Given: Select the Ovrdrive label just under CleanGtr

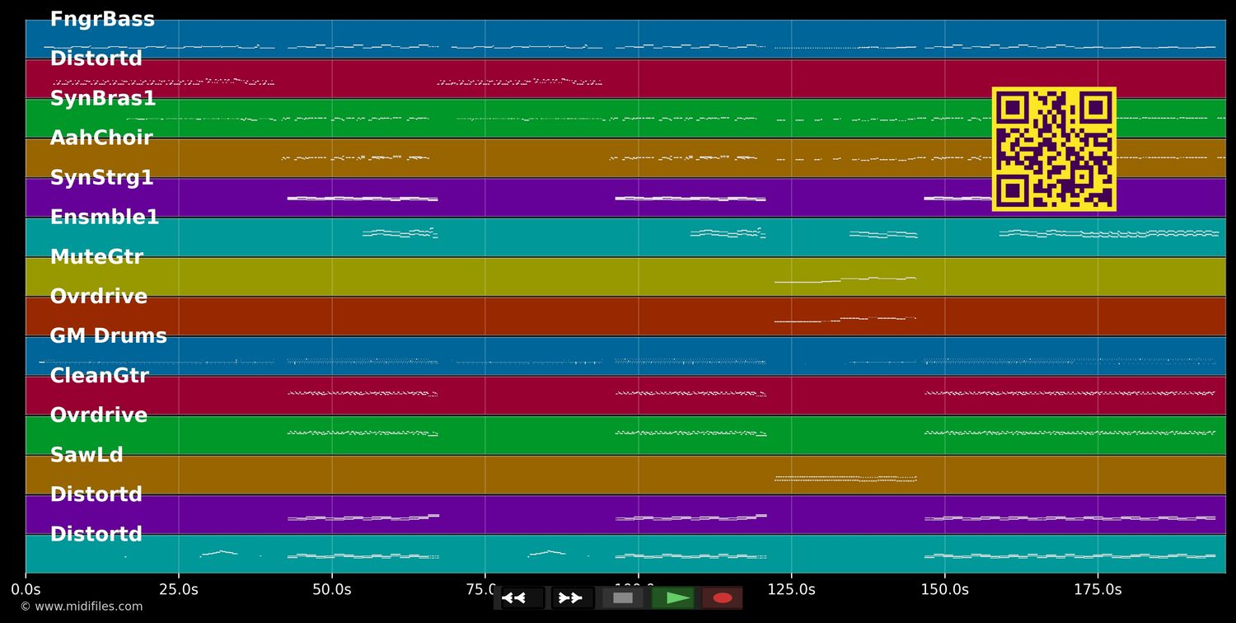Looking at the screenshot, I should 99,415.
